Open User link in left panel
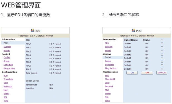Screen dimensions: 172x104 (x=6, y=83)
